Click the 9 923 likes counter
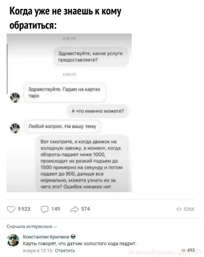The height and width of the screenshot is (257, 204). (x=24, y=209)
